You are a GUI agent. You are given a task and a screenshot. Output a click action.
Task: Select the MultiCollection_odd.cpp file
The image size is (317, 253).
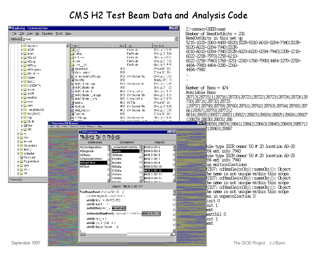coord(86,95)
